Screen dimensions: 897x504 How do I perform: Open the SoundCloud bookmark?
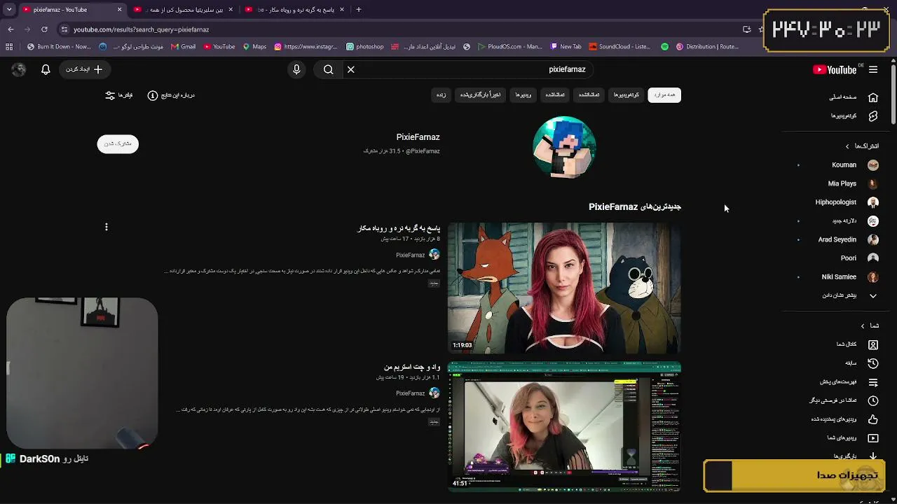tap(619, 47)
